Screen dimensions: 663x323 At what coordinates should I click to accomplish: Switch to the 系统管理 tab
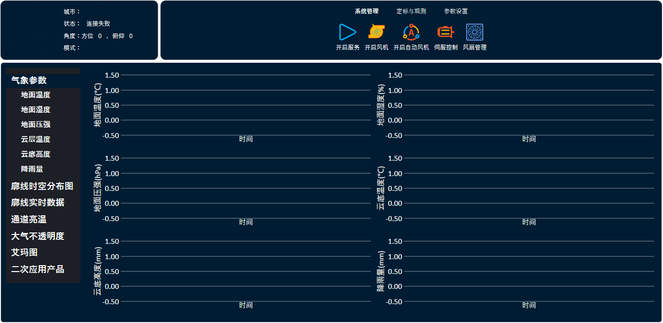pos(366,10)
